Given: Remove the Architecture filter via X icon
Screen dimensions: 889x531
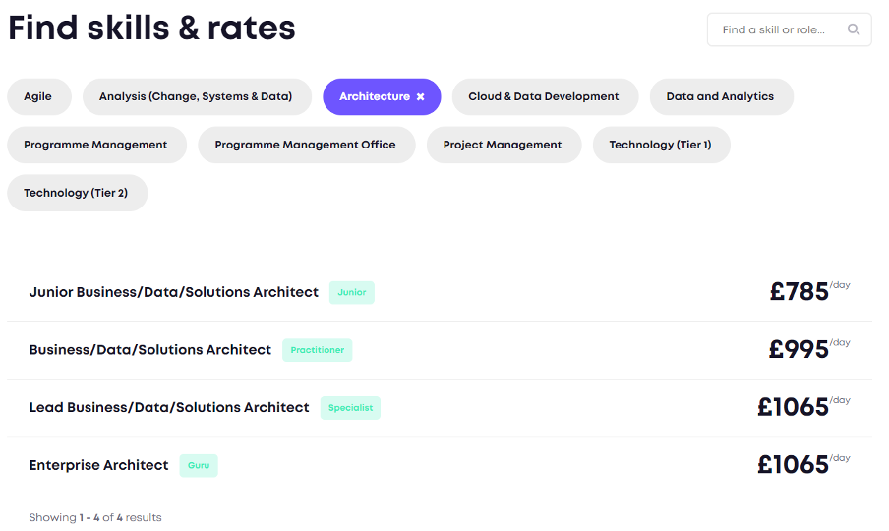Looking at the screenshot, I should pos(421,96).
